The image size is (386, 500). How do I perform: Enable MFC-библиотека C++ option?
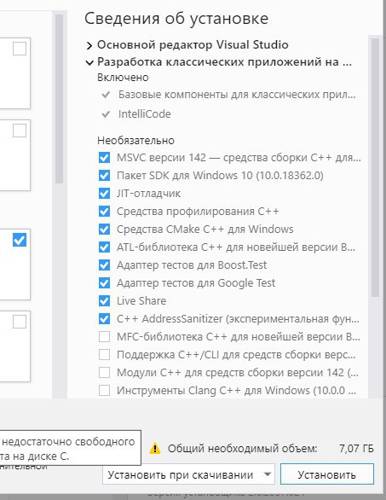coord(104,336)
